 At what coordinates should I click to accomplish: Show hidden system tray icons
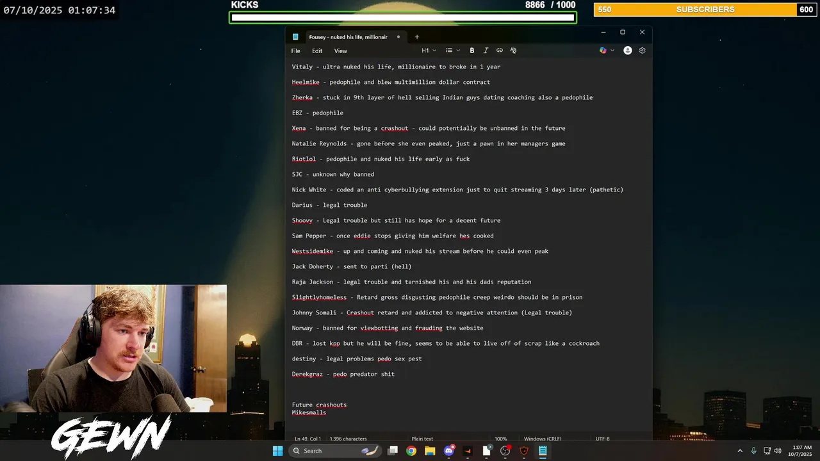(x=740, y=451)
